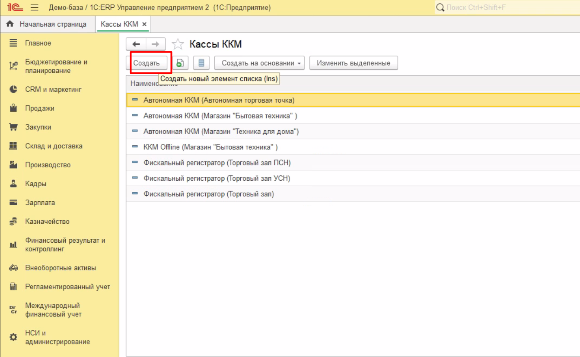Open Казначейство menu section
The height and width of the screenshot is (357, 580).
(47, 221)
